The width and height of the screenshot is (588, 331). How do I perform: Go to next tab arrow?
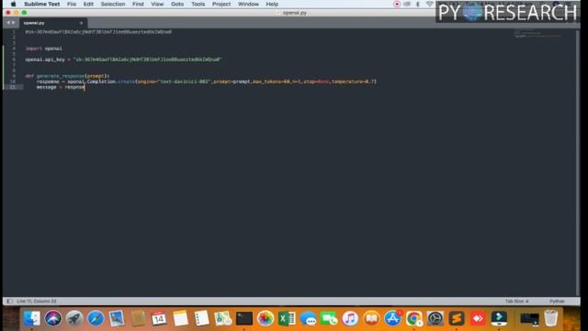(14, 23)
